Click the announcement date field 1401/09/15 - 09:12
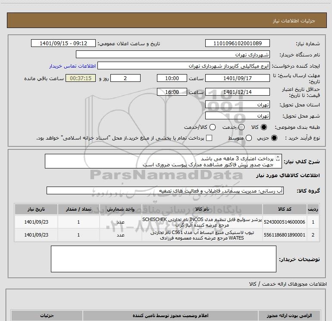This screenshot has height=321, width=332. point(63,43)
